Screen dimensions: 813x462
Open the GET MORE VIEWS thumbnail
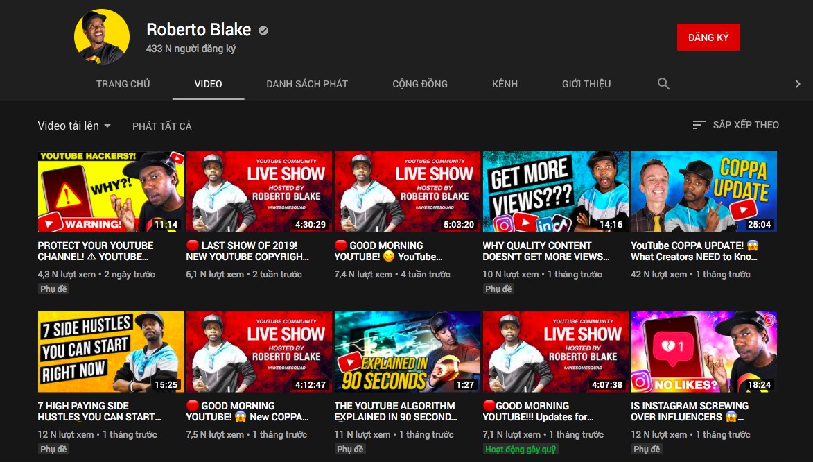(x=556, y=191)
